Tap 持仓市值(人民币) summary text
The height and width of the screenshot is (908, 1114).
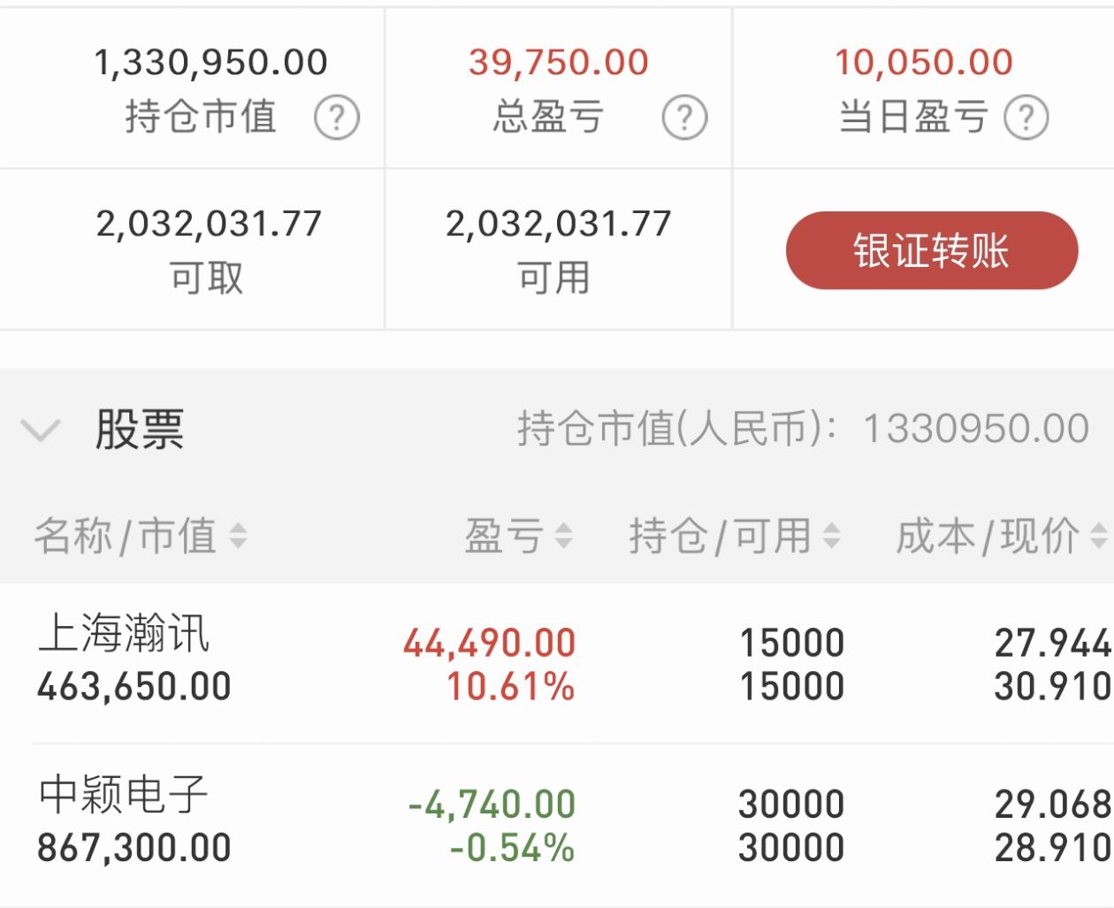pyautogui.click(x=803, y=430)
